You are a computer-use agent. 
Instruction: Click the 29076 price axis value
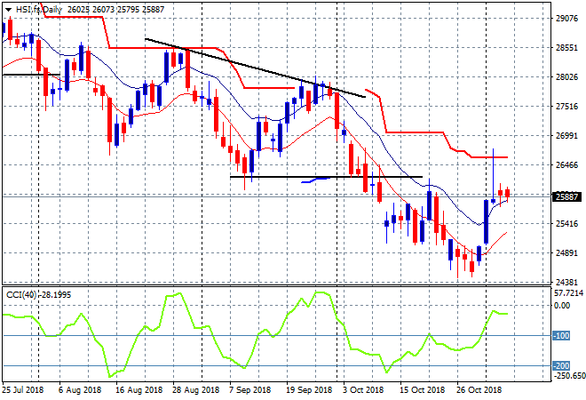pyautogui.click(x=567, y=19)
